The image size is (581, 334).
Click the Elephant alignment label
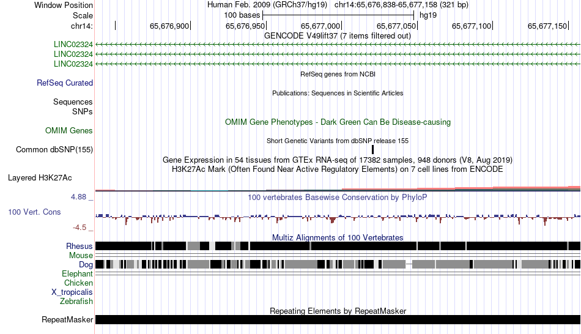pyautogui.click(x=77, y=273)
